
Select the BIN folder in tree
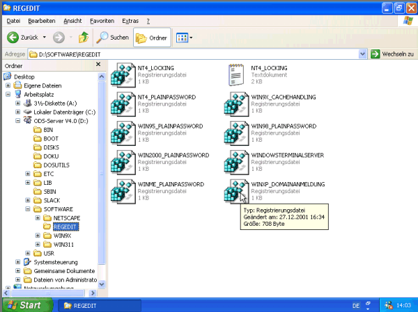(x=48, y=129)
